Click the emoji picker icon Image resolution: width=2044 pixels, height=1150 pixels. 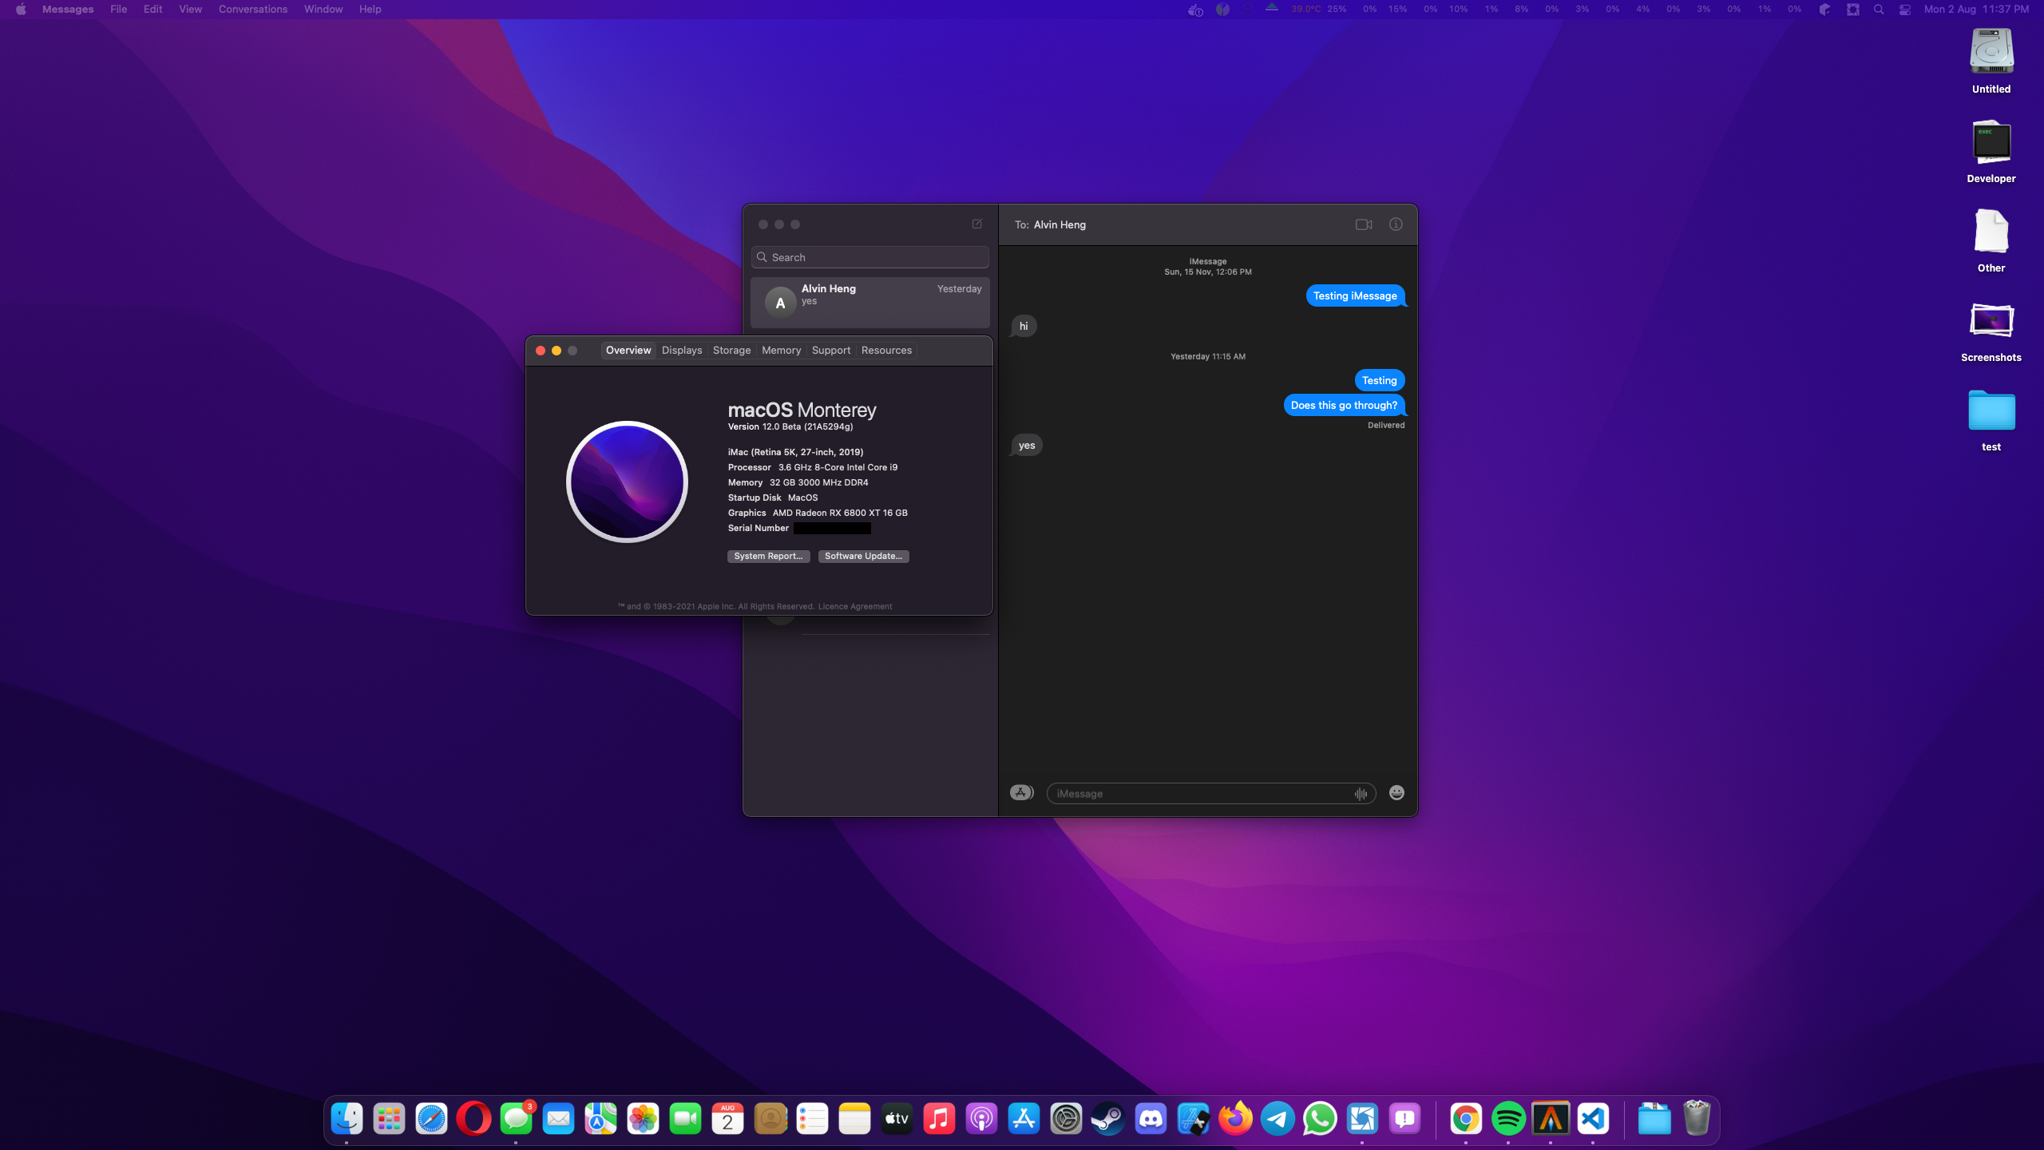pos(1396,793)
